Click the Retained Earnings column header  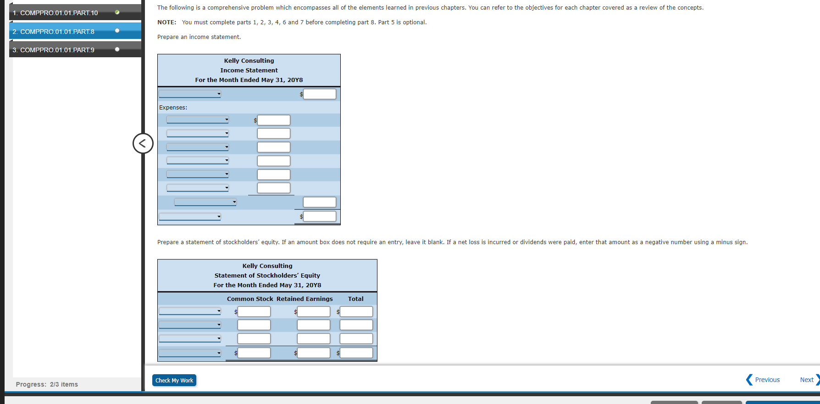[x=305, y=299]
